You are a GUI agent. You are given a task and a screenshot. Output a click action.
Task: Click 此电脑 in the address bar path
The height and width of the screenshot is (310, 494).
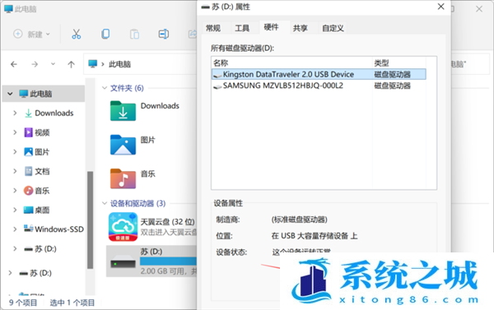point(119,64)
